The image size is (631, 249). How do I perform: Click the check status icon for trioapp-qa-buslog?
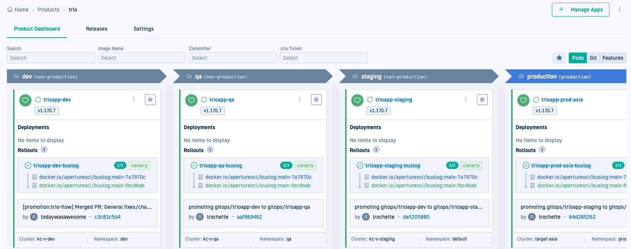(194, 165)
